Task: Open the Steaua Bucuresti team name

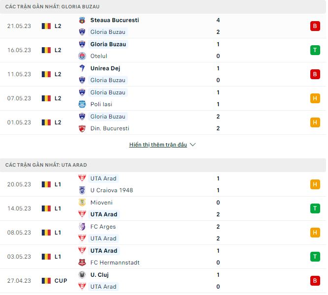Action: pyautogui.click(x=115, y=20)
